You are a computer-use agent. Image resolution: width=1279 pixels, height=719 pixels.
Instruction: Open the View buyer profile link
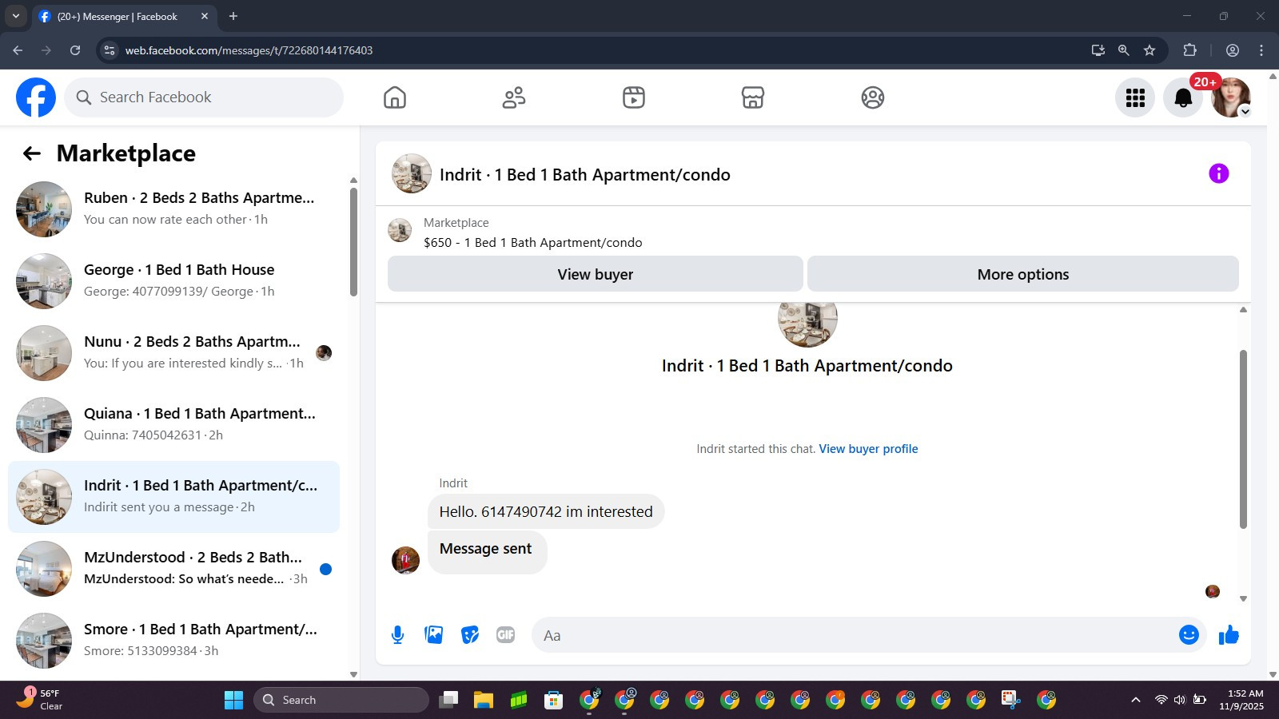[868, 449]
